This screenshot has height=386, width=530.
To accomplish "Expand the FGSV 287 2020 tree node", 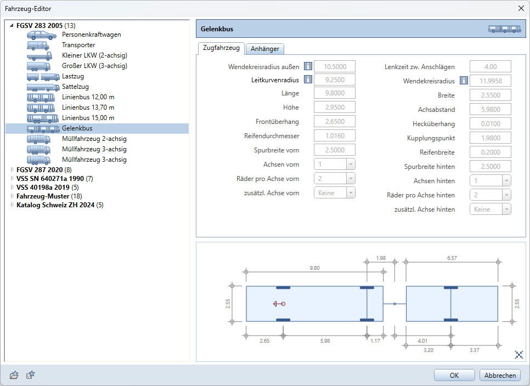I will tap(12, 170).
